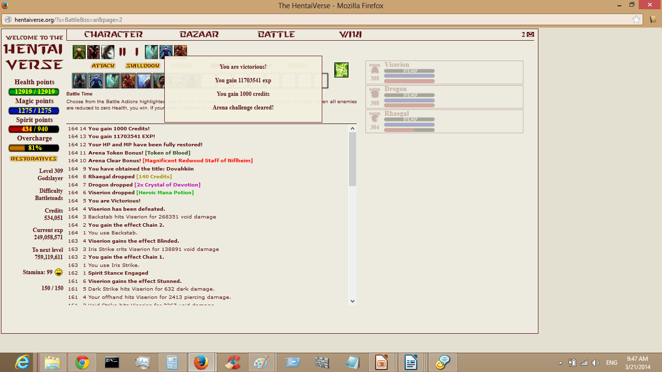Click the Hentai Verse logo
Screen dimensions: 662x372
click(x=34, y=54)
